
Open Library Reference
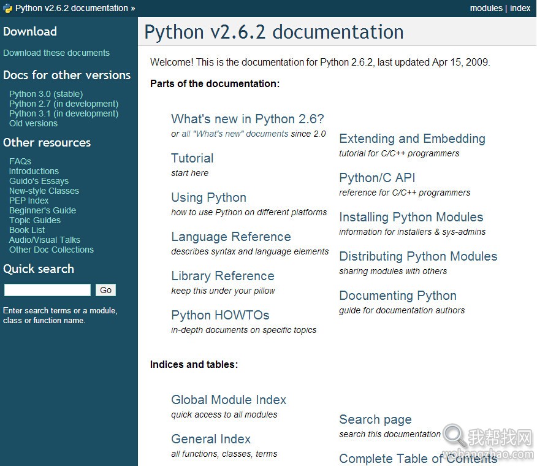[223, 276]
